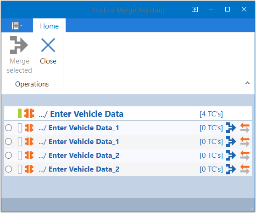Click swap arrows on last Enter Vehicle Data_2

click(245, 169)
